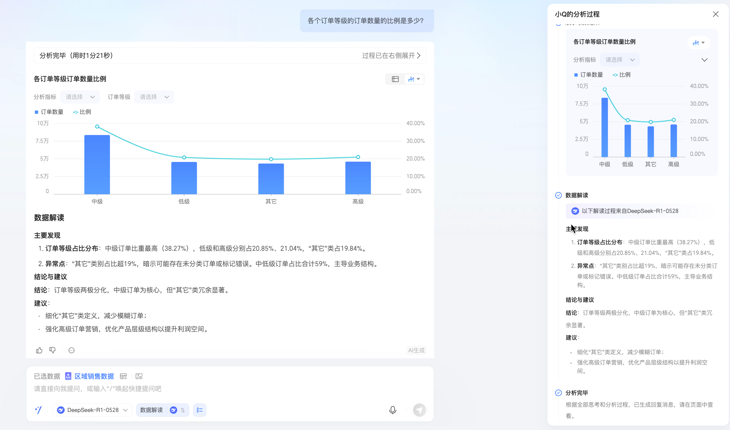The image size is (730, 430).
Task: Click the 结论与建议 heading in main answer
Action: point(50,277)
